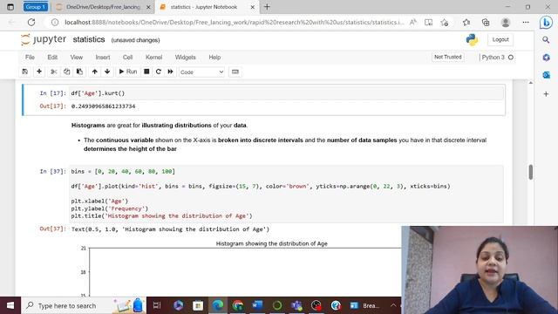This screenshot has width=558, height=314.
Task: Add a sidebar app plus icon
Action: point(546,94)
